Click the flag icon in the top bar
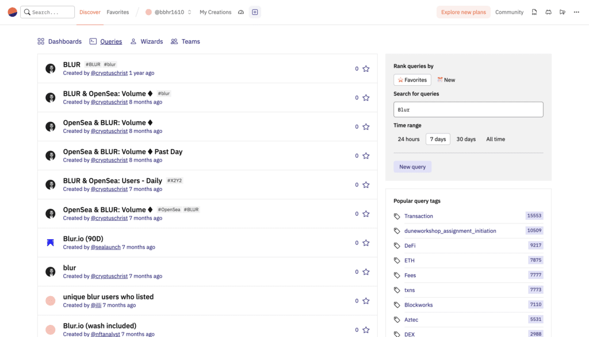The width and height of the screenshot is (589, 337). pos(563,12)
